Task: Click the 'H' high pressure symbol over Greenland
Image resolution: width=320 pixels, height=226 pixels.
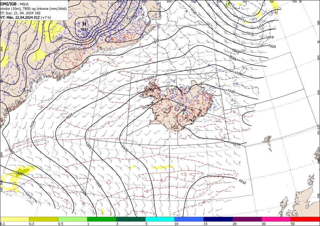Action: pyautogui.click(x=84, y=24)
